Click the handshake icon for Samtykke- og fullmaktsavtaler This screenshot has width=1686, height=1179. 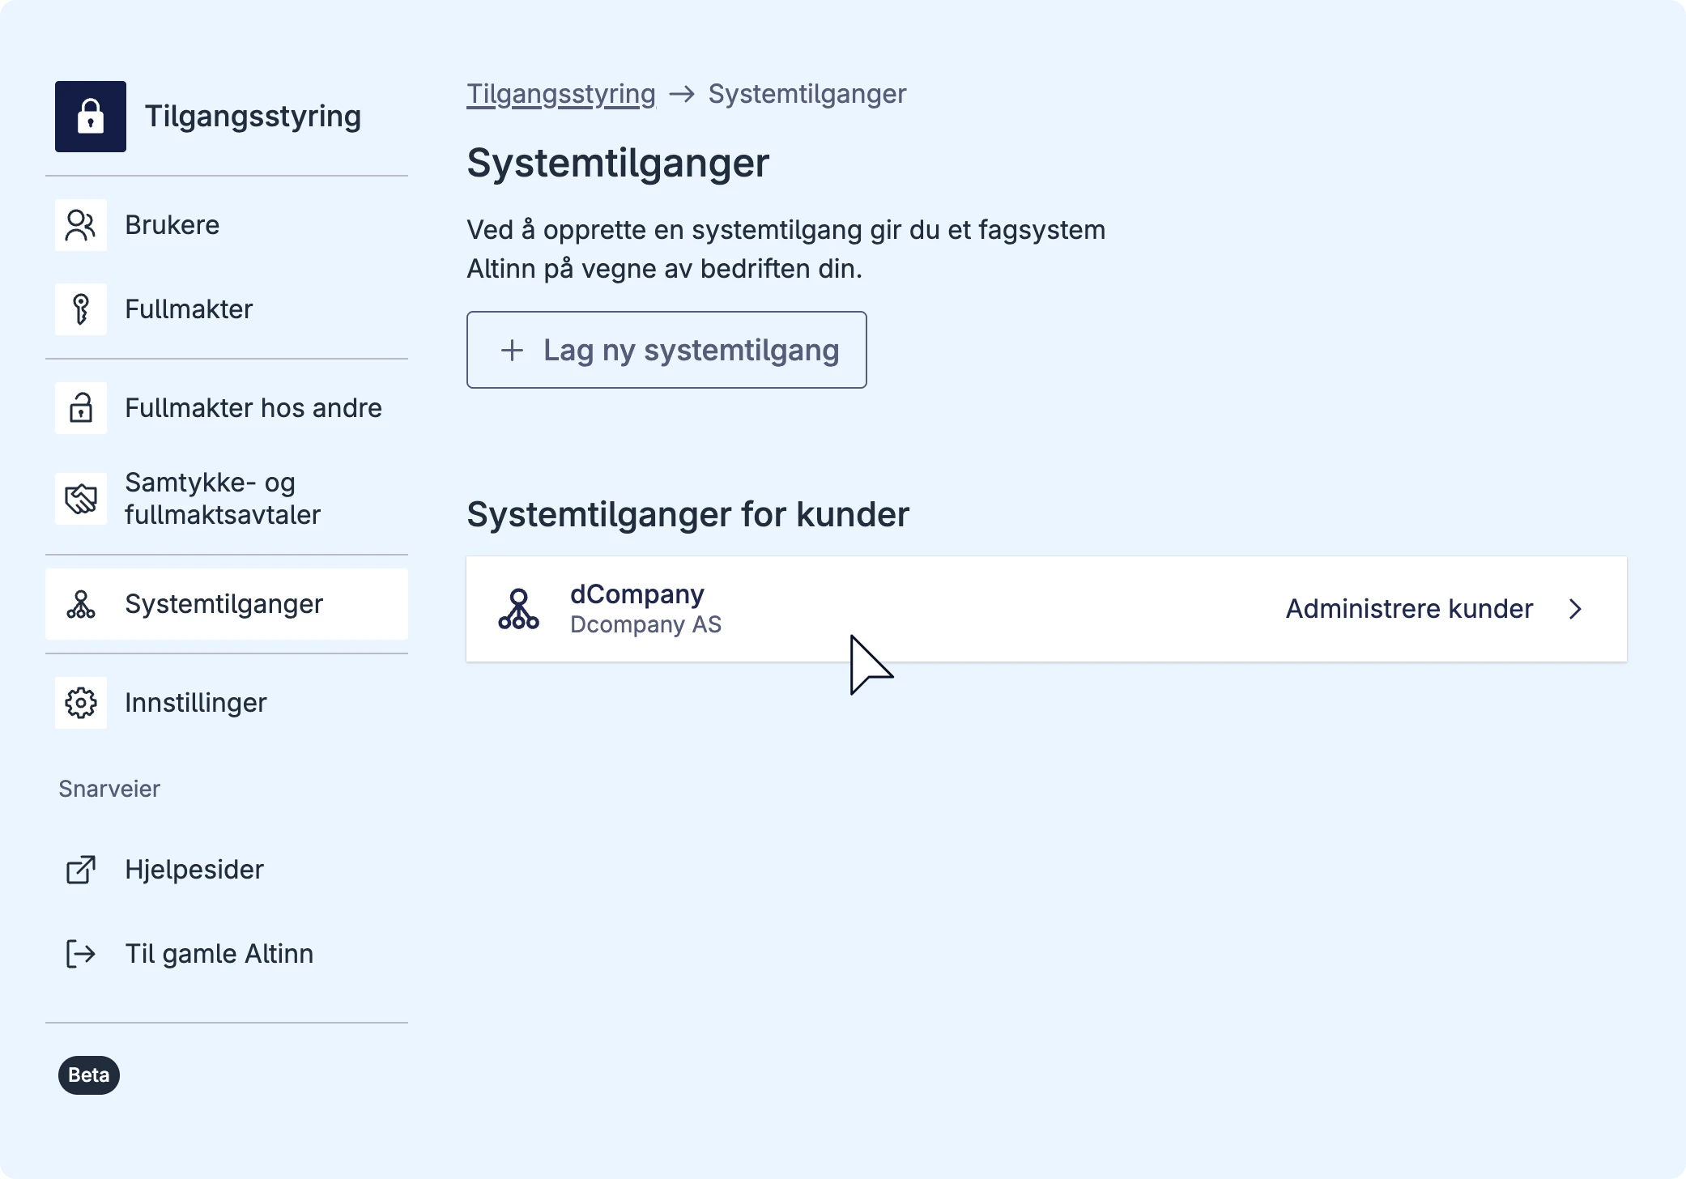coord(81,499)
